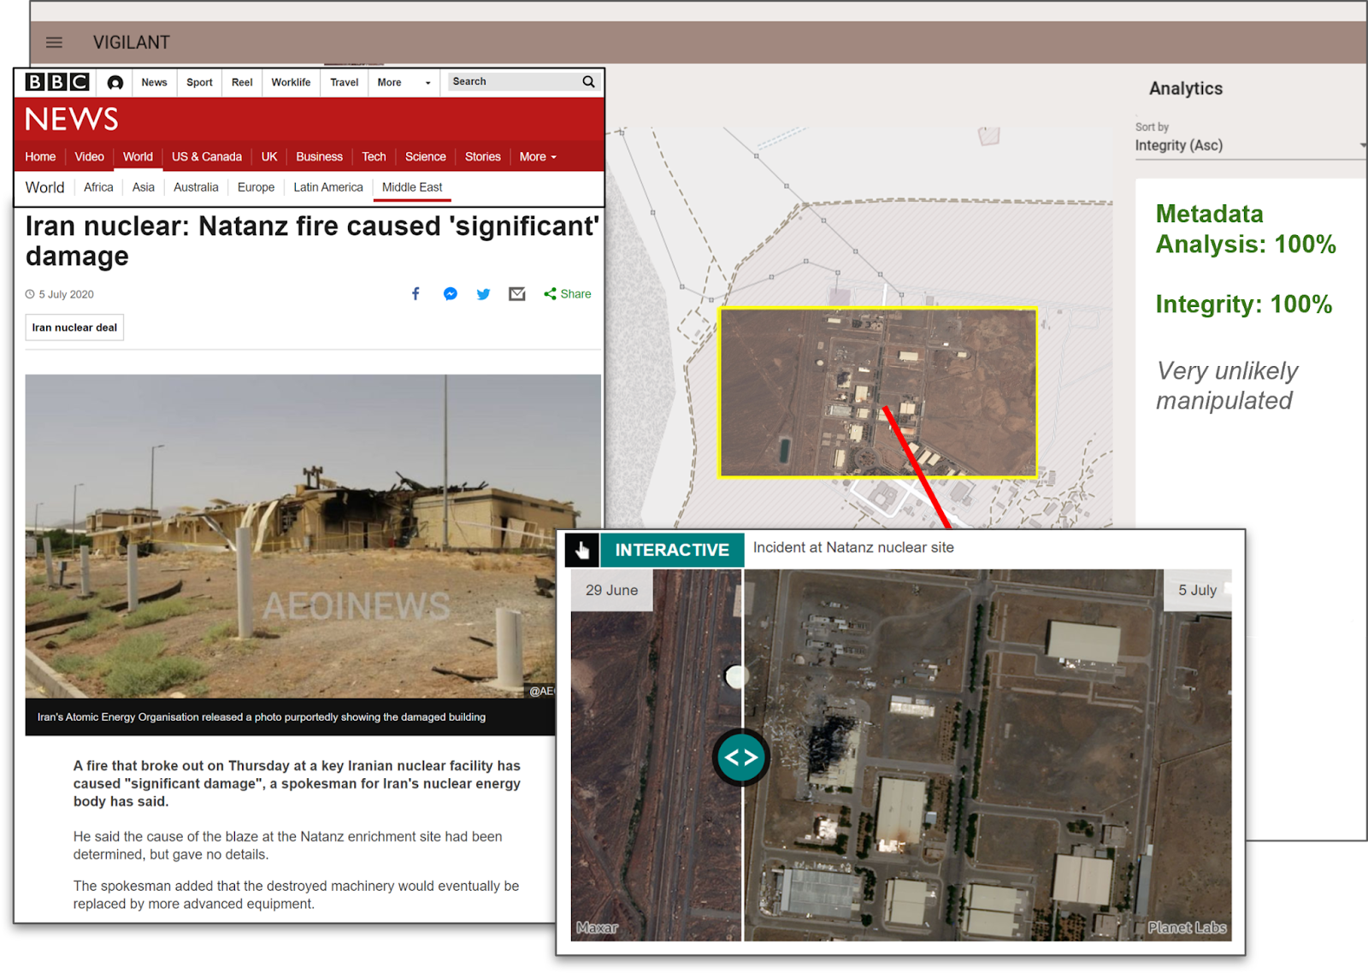The width and height of the screenshot is (1368, 973).
Task: Select the Europe sub-section
Action: click(x=256, y=187)
